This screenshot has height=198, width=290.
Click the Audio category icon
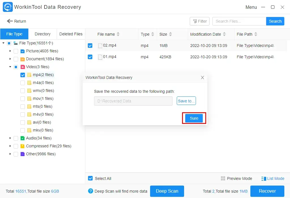22,138
